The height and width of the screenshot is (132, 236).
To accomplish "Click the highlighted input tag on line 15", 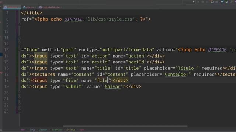I will (41, 62).
